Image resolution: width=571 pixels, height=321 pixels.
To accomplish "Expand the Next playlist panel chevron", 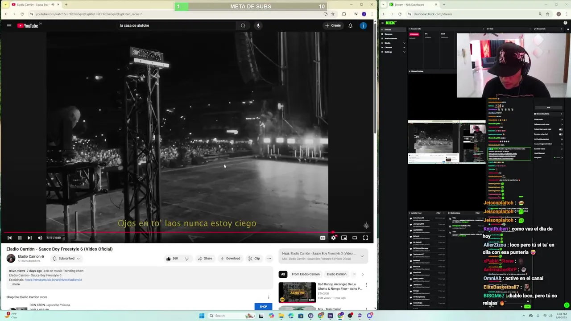I will click(x=362, y=256).
